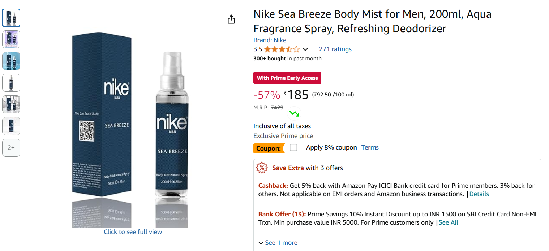Click the Save Extra discount badge icon
This screenshot has height=251, width=549.
click(262, 168)
